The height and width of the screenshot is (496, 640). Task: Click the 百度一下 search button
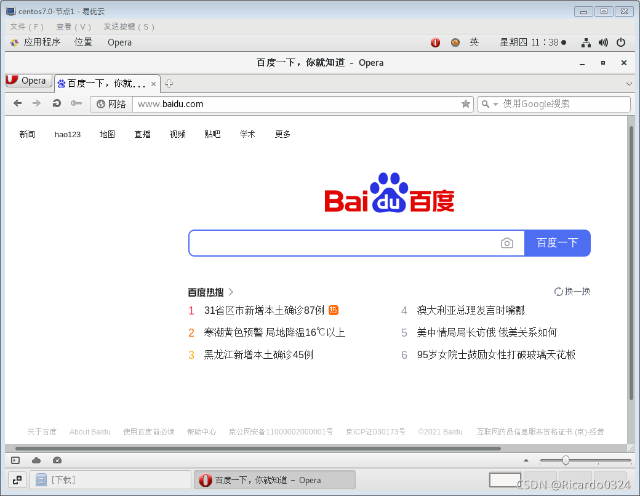[557, 243]
